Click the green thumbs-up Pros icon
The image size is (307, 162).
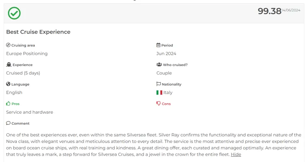(8, 104)
